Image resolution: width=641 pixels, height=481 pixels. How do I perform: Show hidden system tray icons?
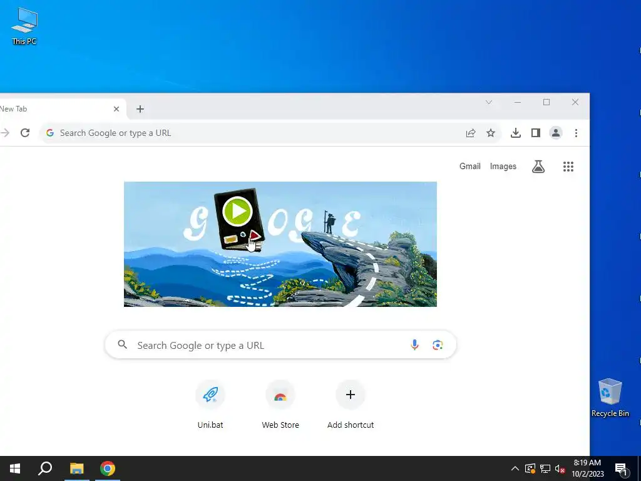515,468
